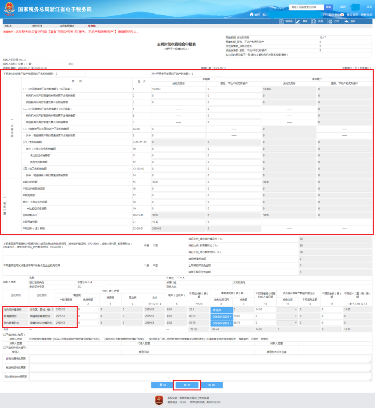Click the footer tax bureau emblem
375x408 pixels.
pos(159,400)
